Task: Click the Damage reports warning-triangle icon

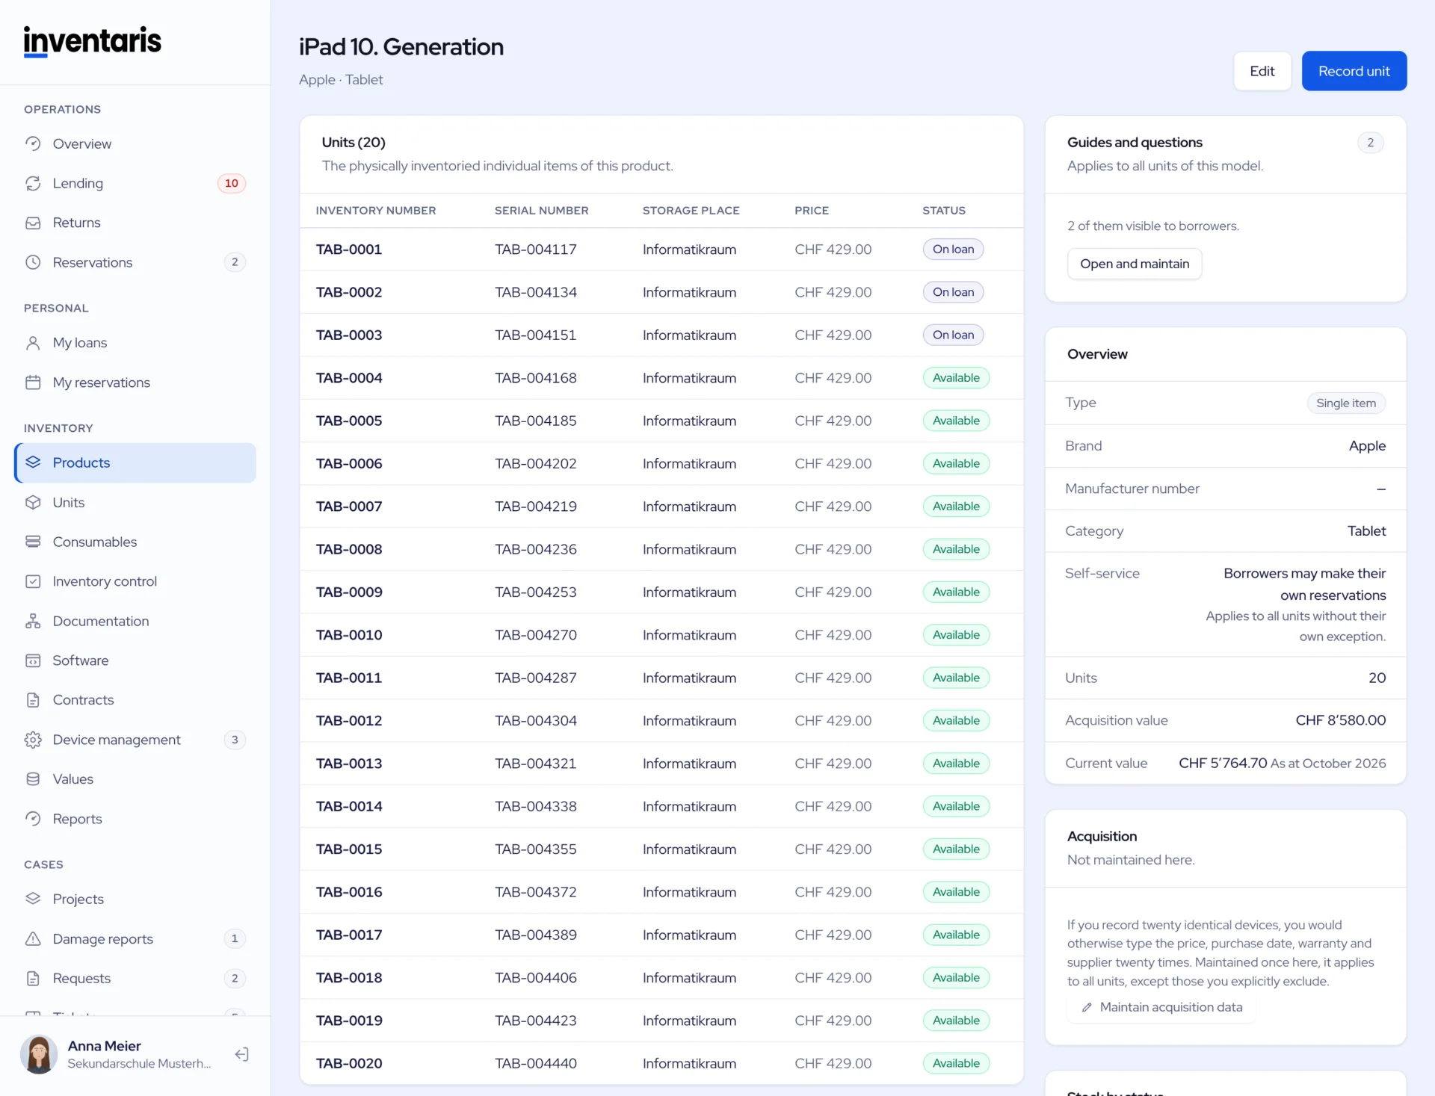Action: (x=33, y=939)
